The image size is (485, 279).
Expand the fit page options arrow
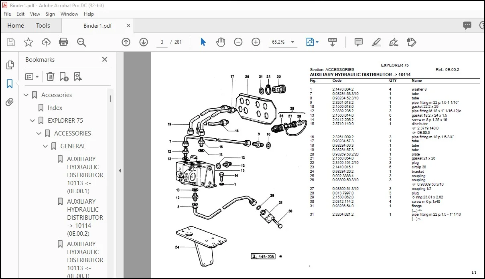(x=317, y=42)
